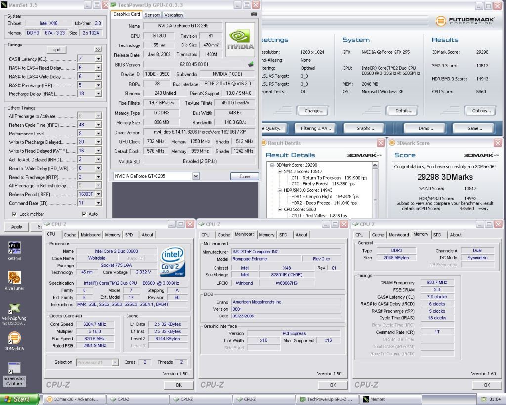506x405 pixels.
Task: Click the NVIDIA logo in GPU-Z
Action: click(240, 39)
